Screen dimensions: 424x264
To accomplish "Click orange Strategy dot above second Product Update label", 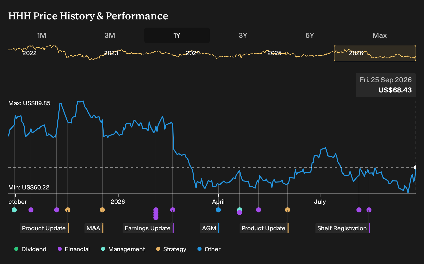I will point(288,210).
